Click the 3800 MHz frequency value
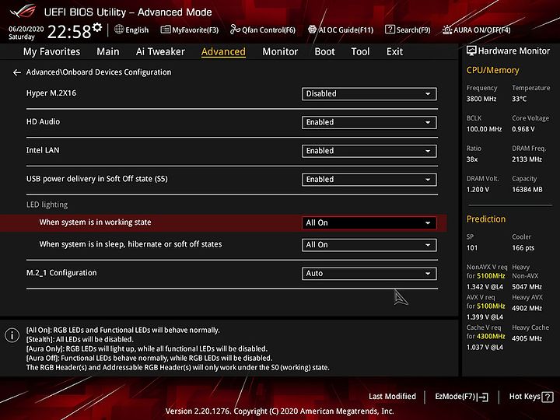Screen dimensions: 560x420 pyautogui.click(x=481, y=99)
